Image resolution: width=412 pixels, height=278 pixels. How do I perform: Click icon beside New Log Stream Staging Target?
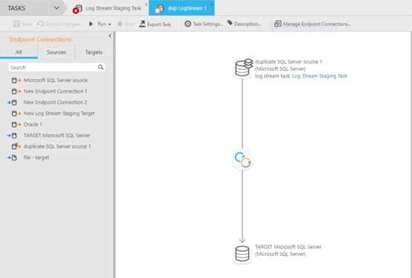click(16, 114)
